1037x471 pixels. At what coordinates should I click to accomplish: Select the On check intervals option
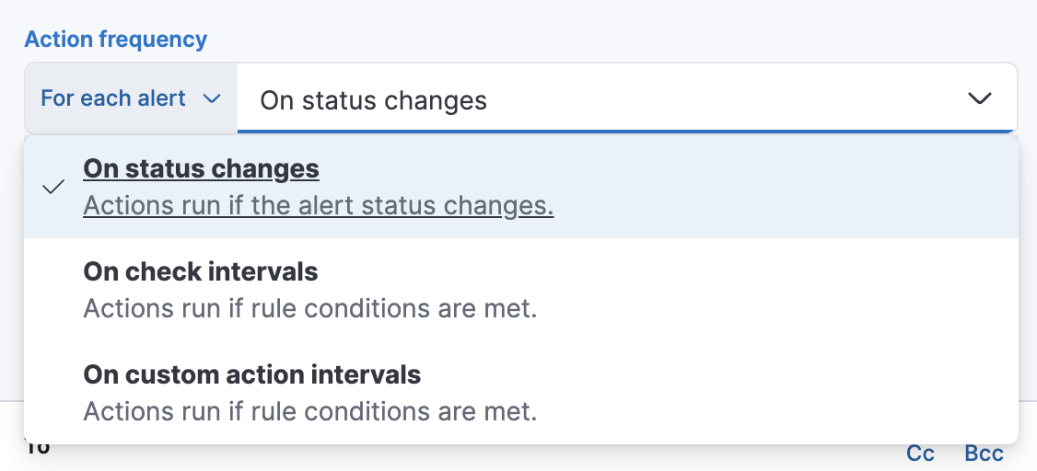coord(201,272)
